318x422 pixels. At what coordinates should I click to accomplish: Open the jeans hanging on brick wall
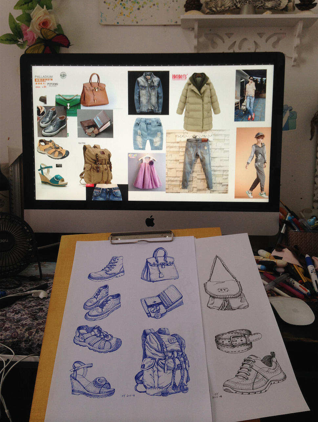(x=197, y=162)
